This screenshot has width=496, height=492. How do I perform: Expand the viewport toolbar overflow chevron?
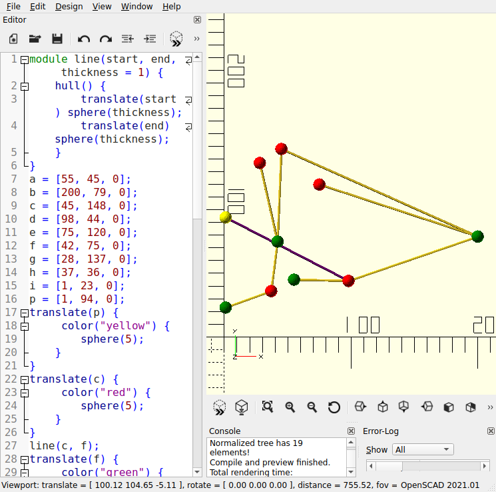pyautogui.click(x=490, y=407)
